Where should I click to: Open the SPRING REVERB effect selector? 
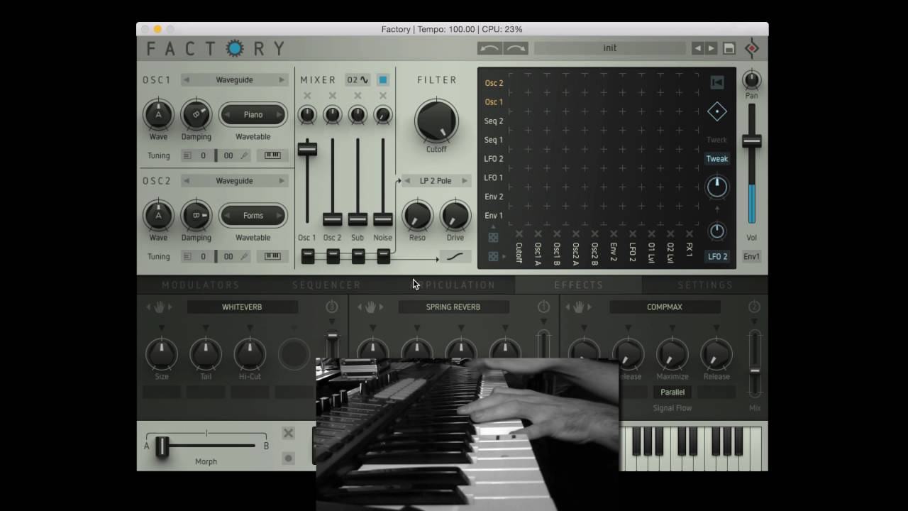(453, 307)
